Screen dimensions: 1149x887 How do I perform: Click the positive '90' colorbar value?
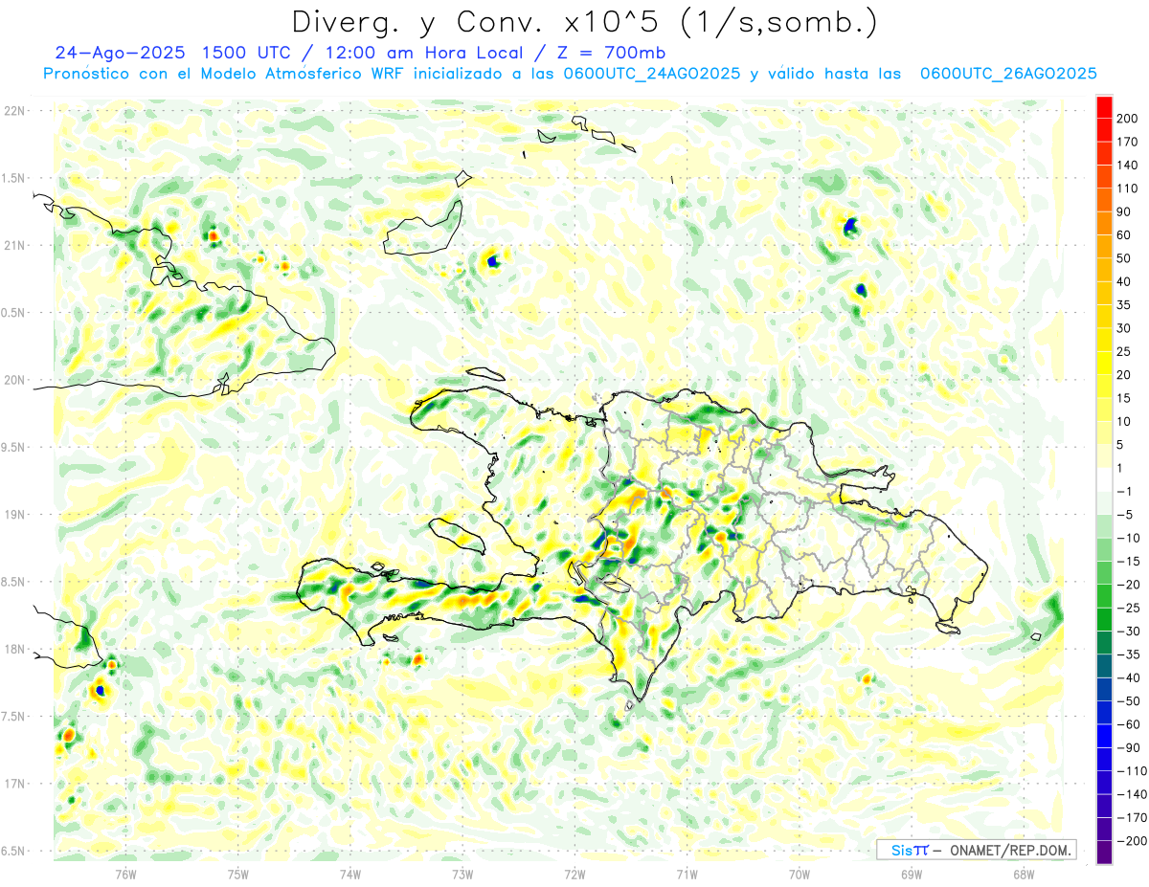[1125, 211]
